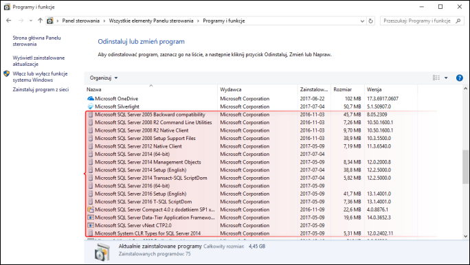Click the Up folder arrow icon

40,21
